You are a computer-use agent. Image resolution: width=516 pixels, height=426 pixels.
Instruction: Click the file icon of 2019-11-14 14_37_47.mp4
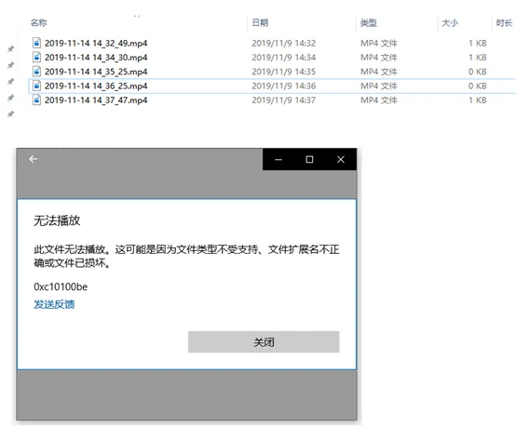[x=36, y=100]
